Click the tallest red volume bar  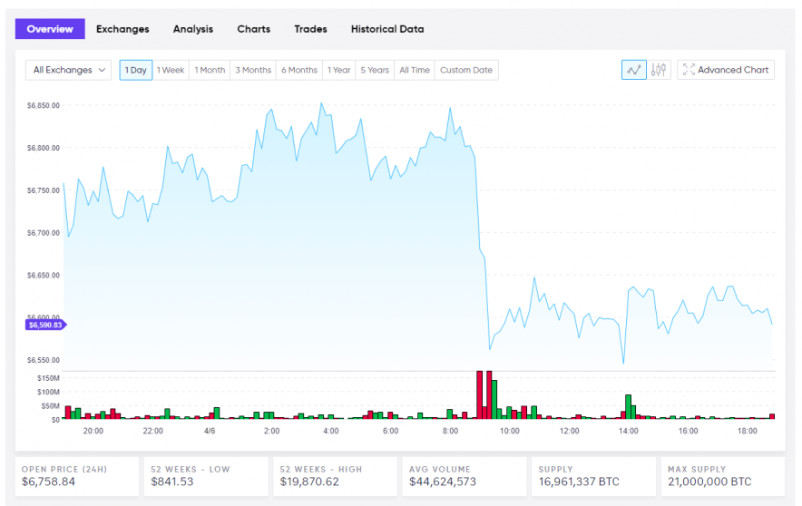479,394
